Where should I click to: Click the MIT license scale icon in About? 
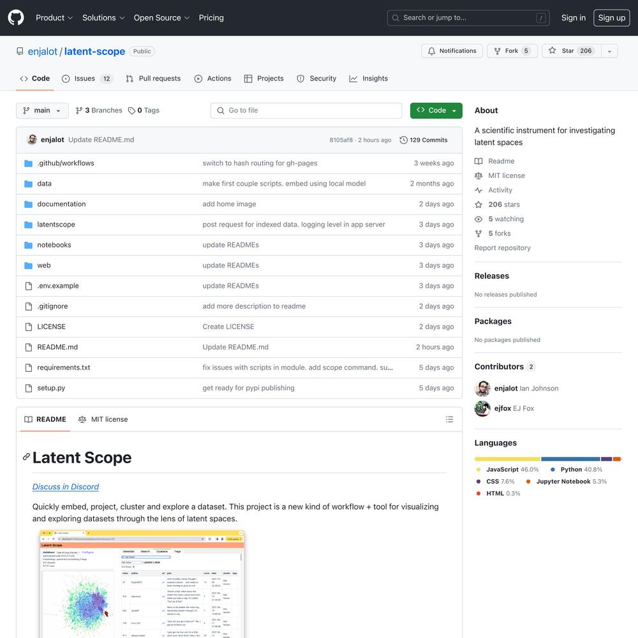click(x=478, y=175)
